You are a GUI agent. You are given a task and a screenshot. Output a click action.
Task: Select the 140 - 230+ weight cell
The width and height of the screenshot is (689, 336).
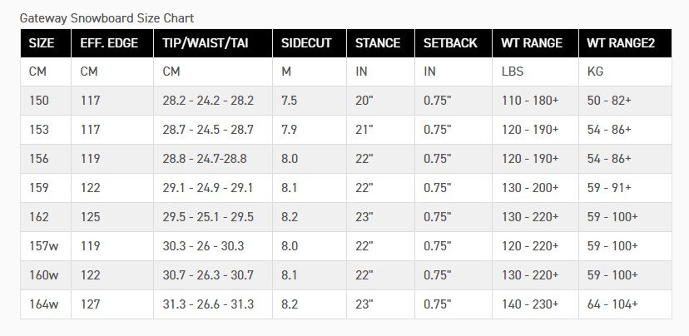535,304
